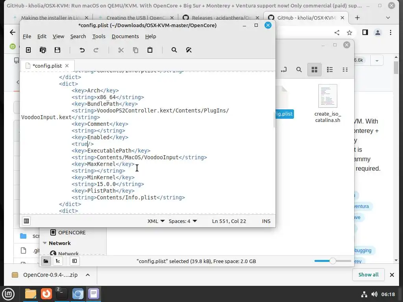Show tree view in file manager sidebar
This screenshot has width=403, height=302.
pos(58,261)
